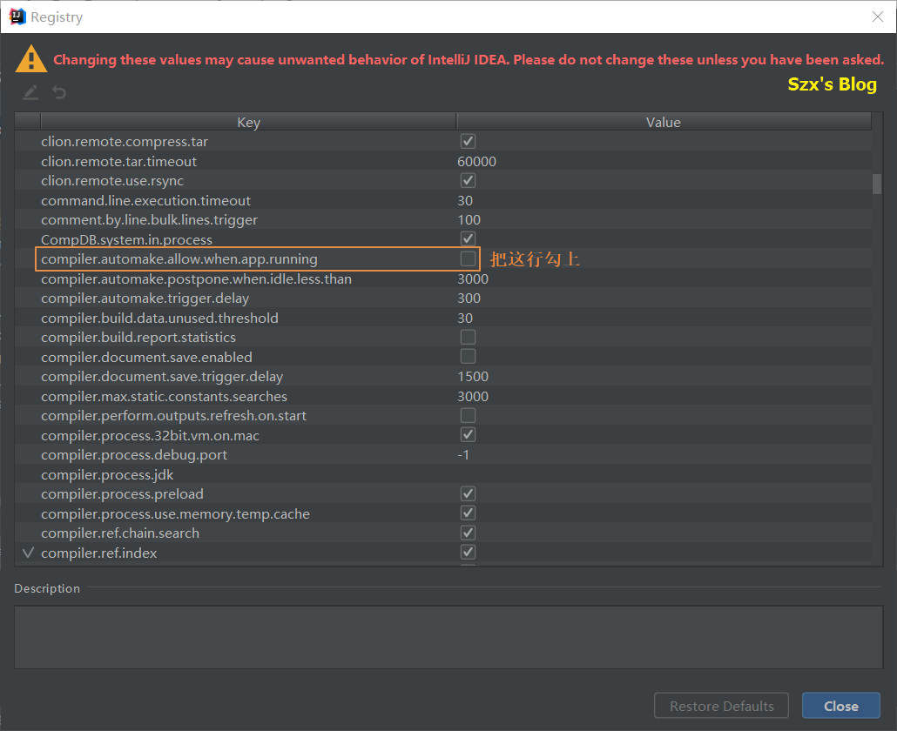Select the value 60000 for clion.remote.tar.timeout
897x731 pixels.
tap(477, 162)
